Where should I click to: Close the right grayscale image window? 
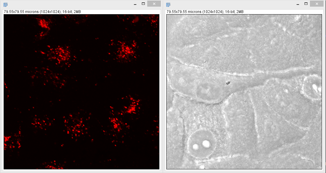[x=317, y=4]
